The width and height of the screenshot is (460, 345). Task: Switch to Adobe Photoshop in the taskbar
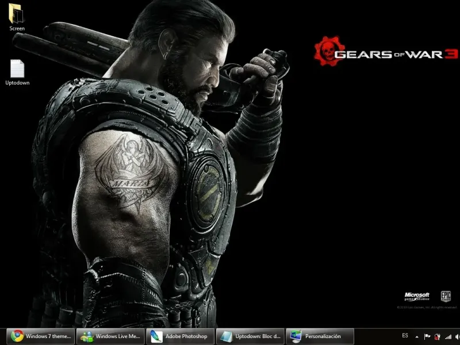pos(181,336)
